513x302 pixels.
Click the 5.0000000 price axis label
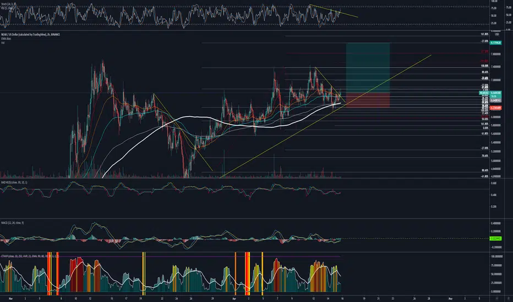coord(495,161)
